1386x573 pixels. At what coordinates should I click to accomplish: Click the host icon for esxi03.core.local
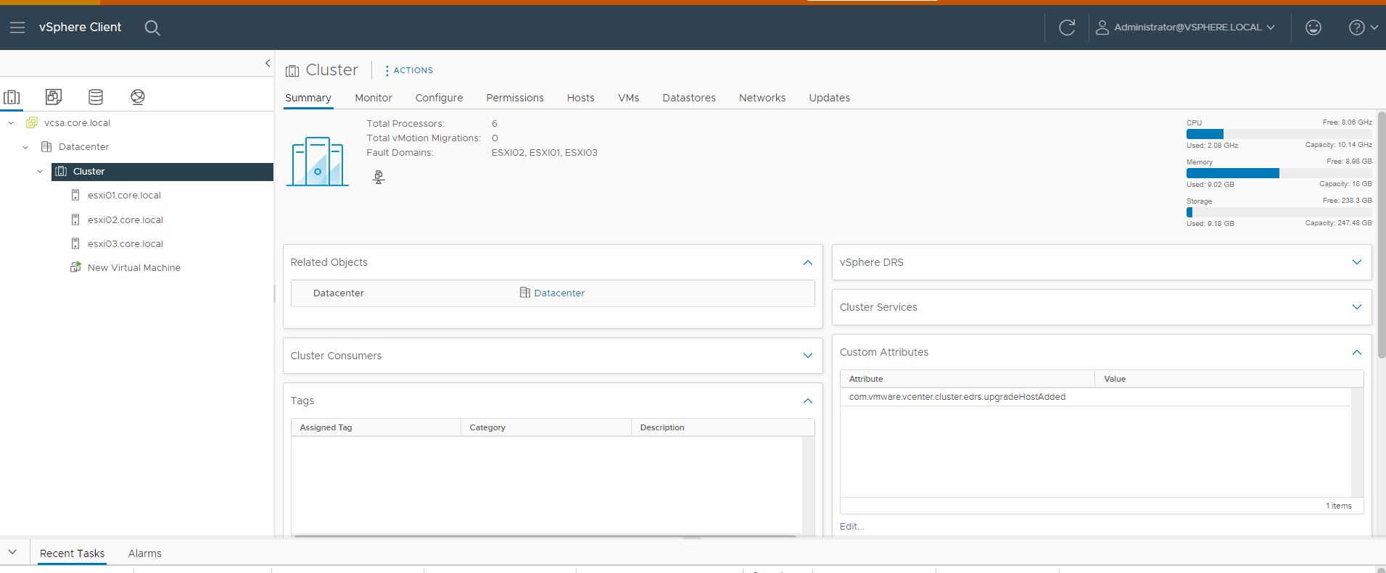coord(75,243)
